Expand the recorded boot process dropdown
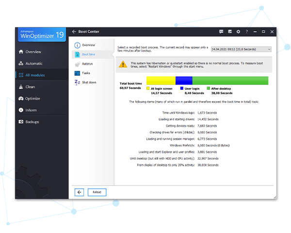This screenshot has height=233, width=291. tap(241, 49)
